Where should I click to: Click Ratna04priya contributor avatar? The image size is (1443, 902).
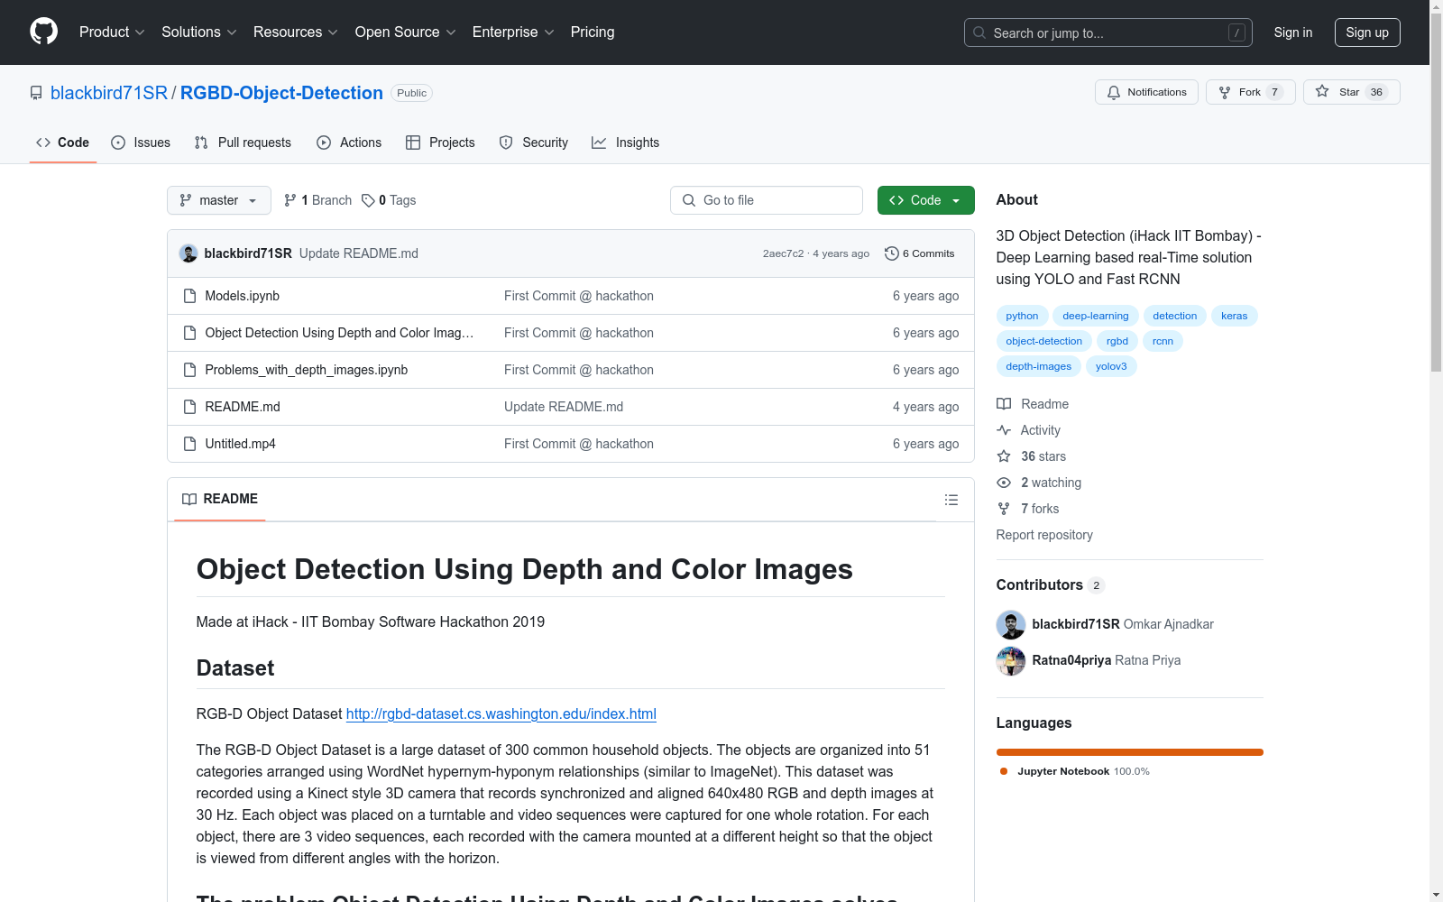coord(1011,660)
